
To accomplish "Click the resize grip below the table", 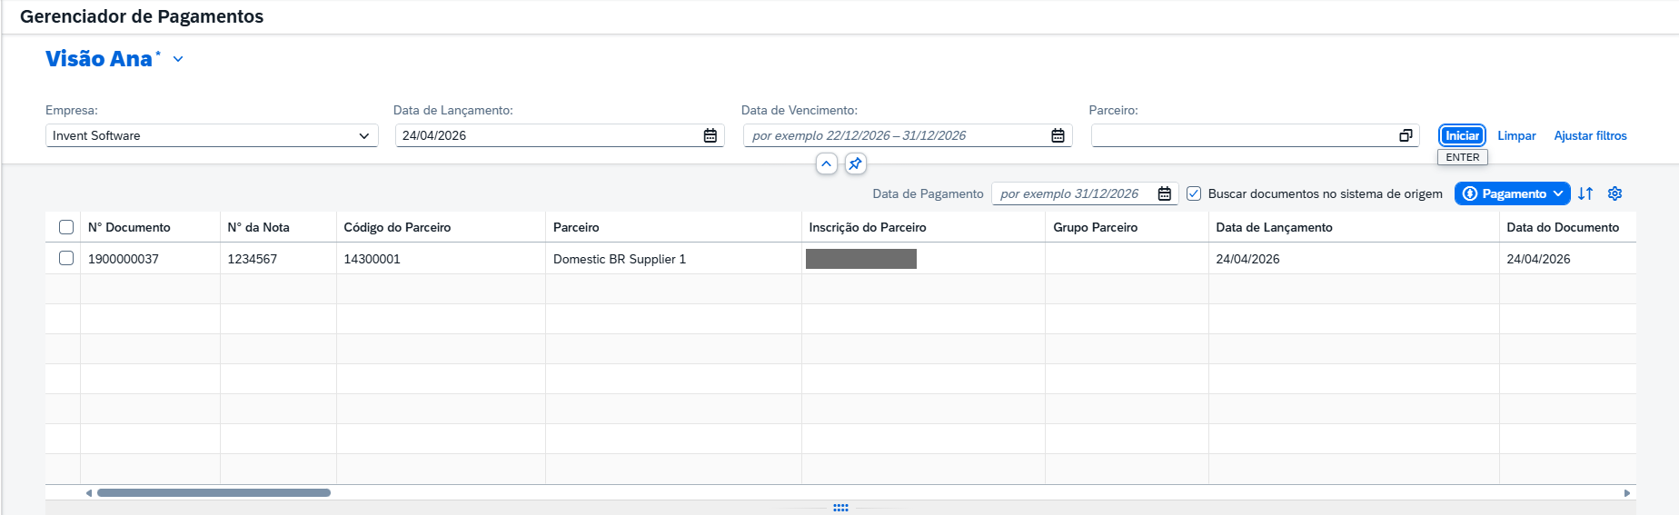I will 840,508.
